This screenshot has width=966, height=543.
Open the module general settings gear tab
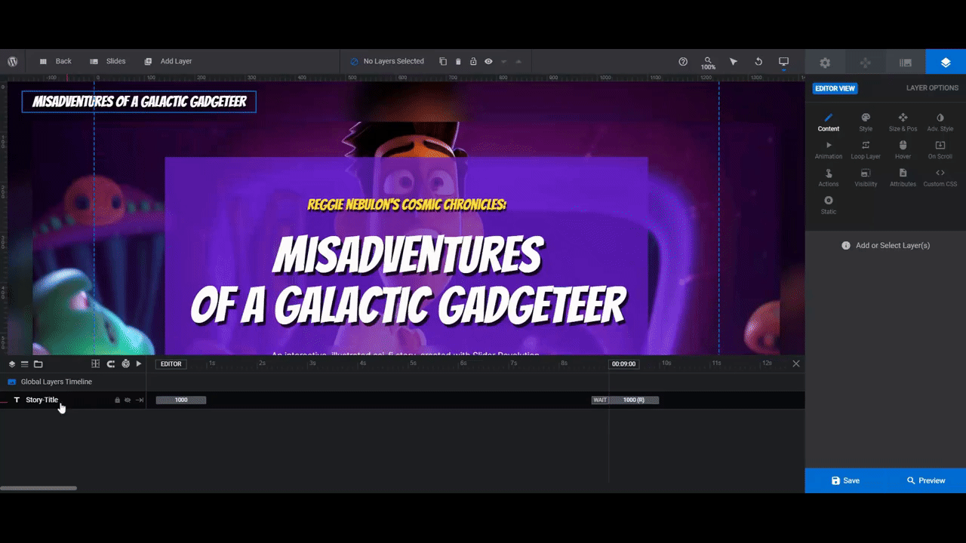click(825, 63)
